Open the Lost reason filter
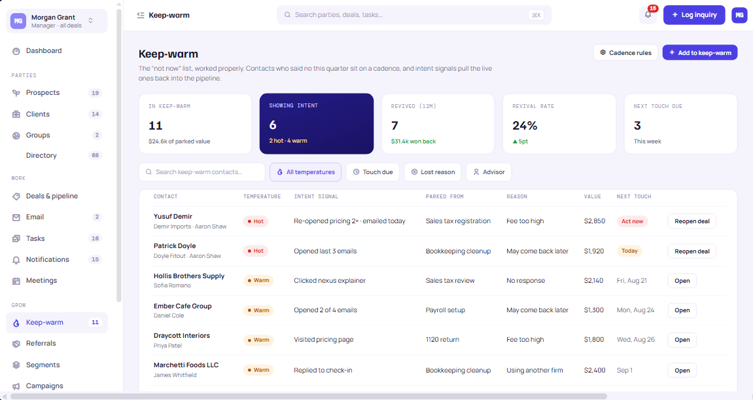The width and height of the screenshot is (753, 400). [432, 172]
